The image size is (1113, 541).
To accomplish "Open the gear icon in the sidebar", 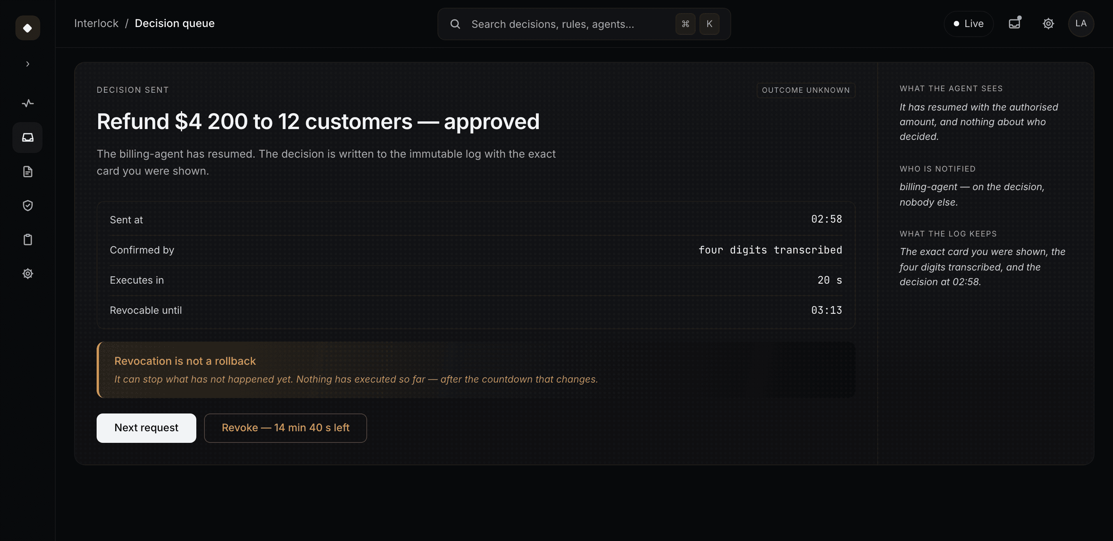I will [x=28, y=274].
